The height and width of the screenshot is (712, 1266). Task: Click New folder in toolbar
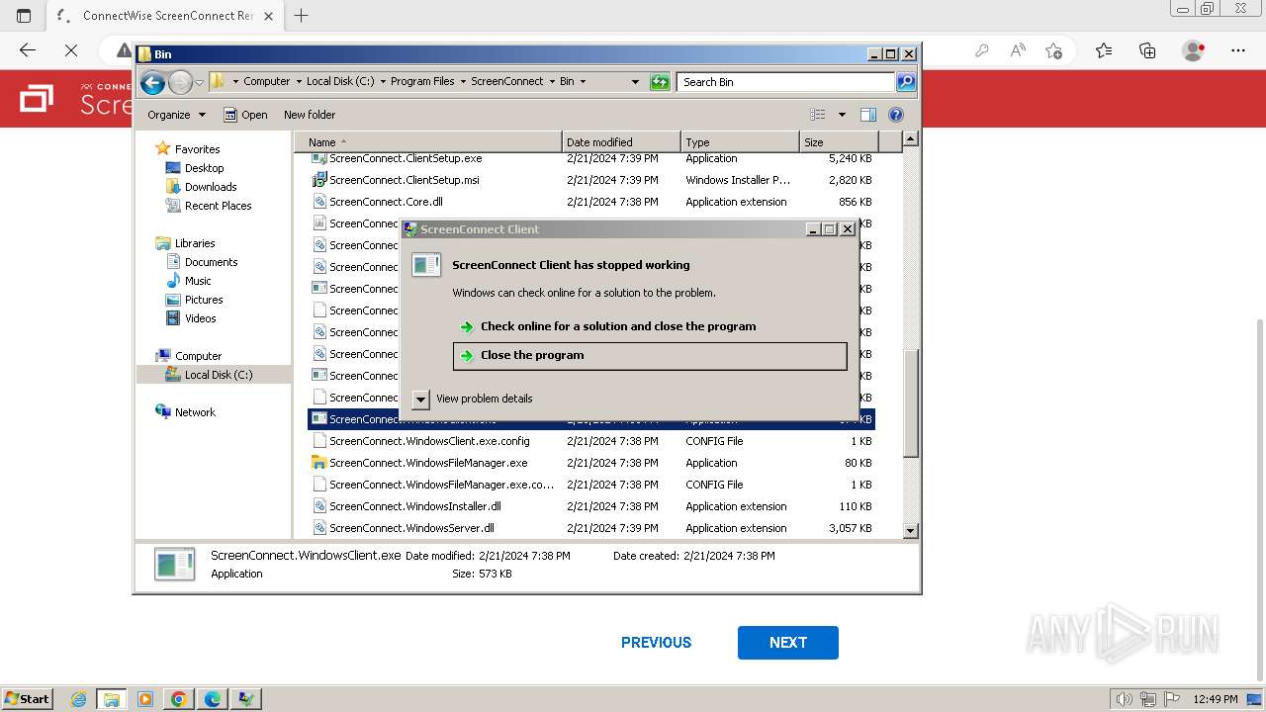click(x=310, y=115)
